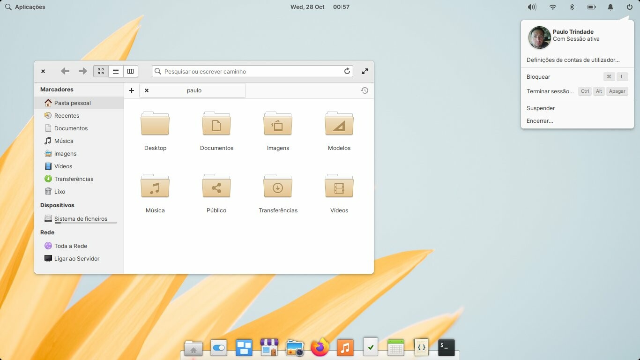Open the sound volume indicator
The height and width of the screenshot is (360, 640).
(x=531, y=7)
